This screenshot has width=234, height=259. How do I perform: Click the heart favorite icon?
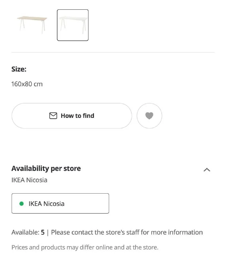(149, 116)
